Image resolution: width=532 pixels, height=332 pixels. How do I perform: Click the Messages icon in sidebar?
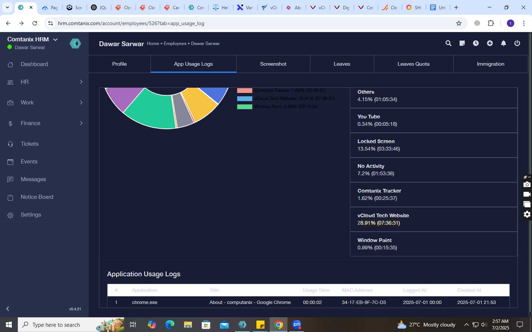10,180
